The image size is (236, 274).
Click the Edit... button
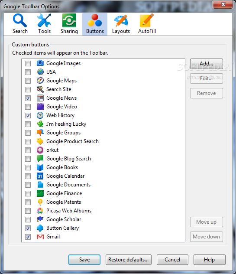pos(207,78)
